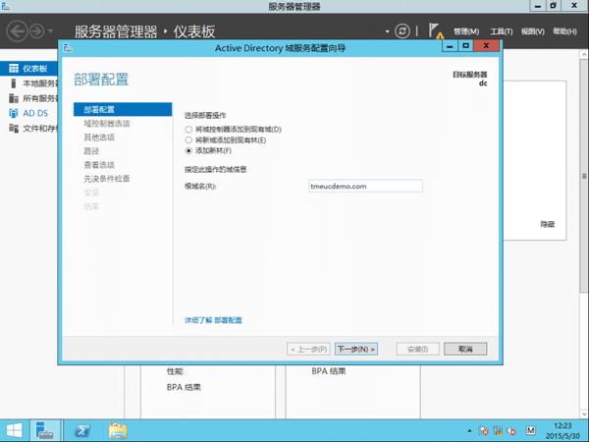Launch PowerShell from the taskbar
Viewport: 589px width, 442px height.
click(81, 431)
